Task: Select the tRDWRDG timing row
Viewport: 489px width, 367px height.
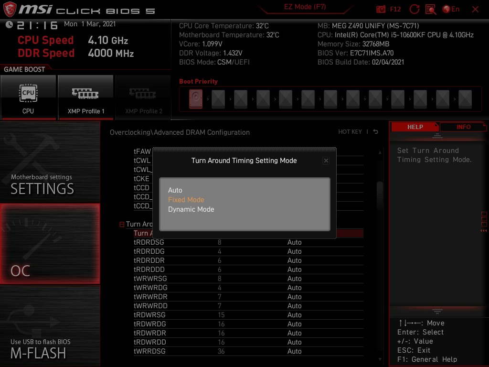Action: [248, 324]
